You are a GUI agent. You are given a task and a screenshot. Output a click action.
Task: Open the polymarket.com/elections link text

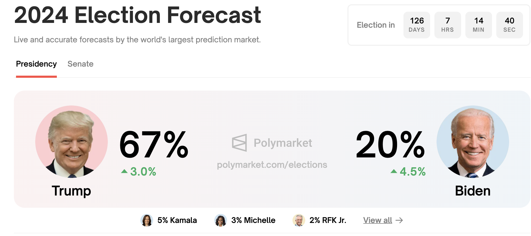pos(272,165)
